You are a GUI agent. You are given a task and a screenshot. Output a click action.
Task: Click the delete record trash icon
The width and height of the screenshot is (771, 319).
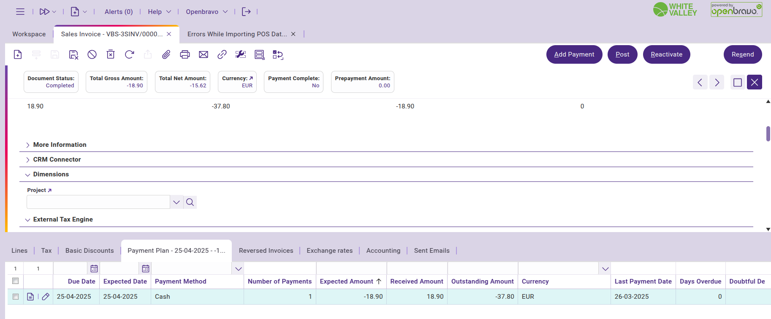(111, 54)
